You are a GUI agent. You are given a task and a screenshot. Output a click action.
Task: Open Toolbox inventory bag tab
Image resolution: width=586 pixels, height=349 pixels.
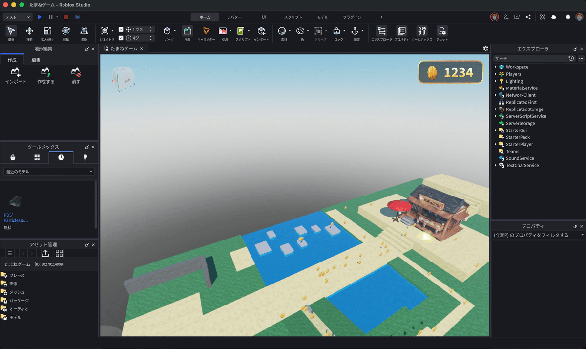click(x=12, y=157)
